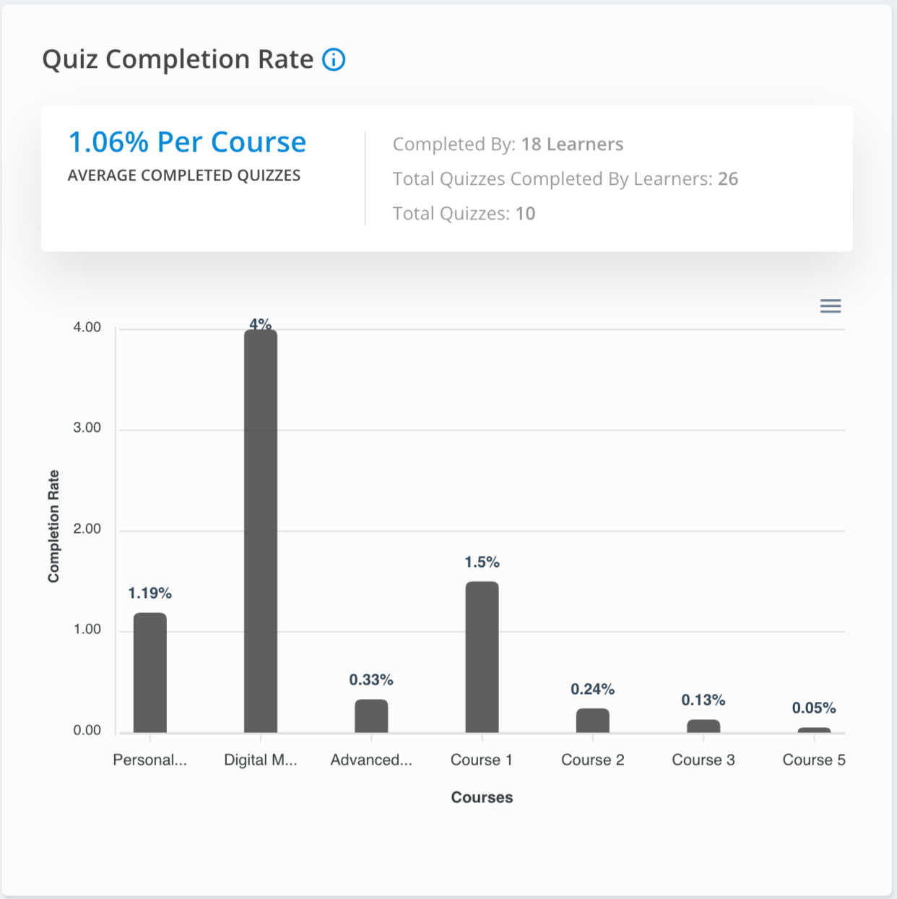This screenshot has height=899, width=897.
Task: Click the Completed By 18 Learners text
Action: click(508, 144)
